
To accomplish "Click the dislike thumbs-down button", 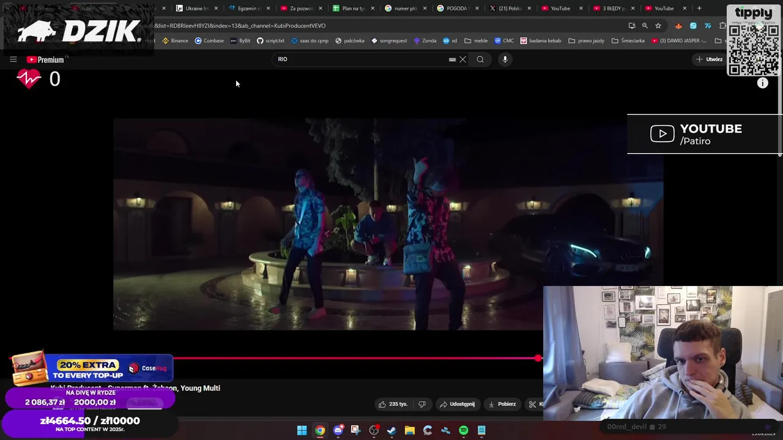I will (x=422, y=404).
